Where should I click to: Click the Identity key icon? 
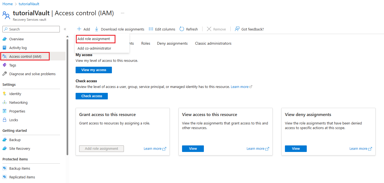coord(4,94)
